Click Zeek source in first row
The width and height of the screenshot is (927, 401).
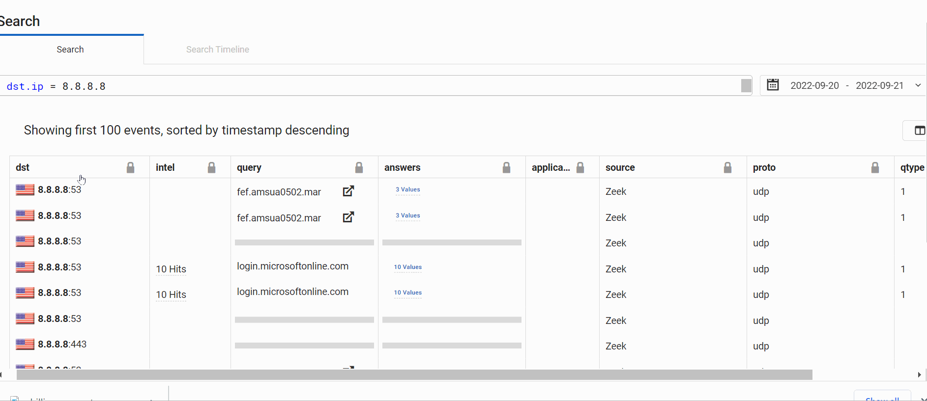pyautogui.click(x=616, y=191)
